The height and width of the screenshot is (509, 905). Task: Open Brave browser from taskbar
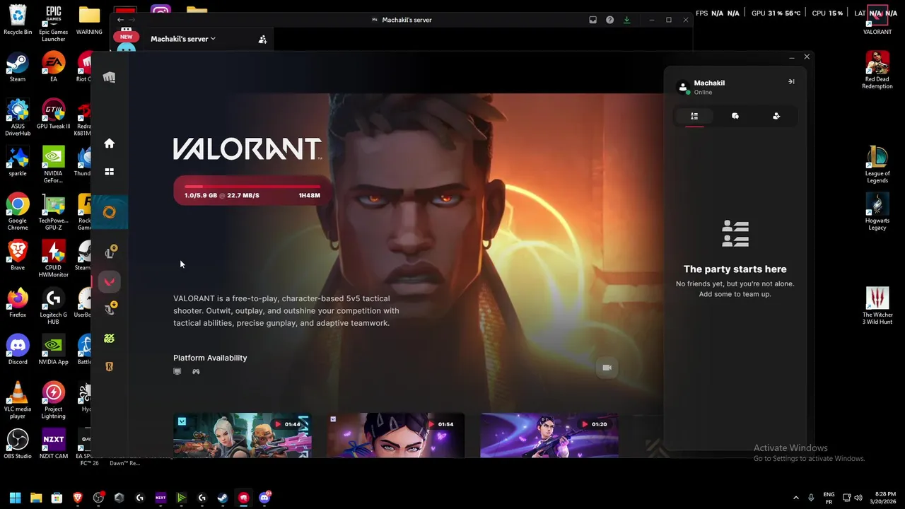(x=78, y=498)
